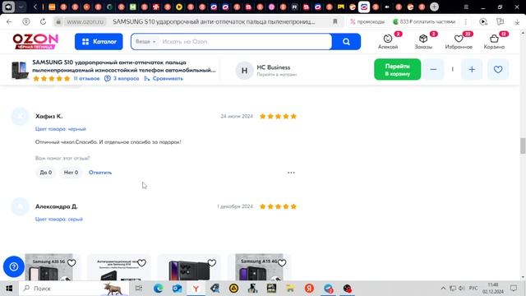This screenshot has height=296, width=526.
Task: Switch to the active Ozon browser tab
Action: [x=364, y=7]
